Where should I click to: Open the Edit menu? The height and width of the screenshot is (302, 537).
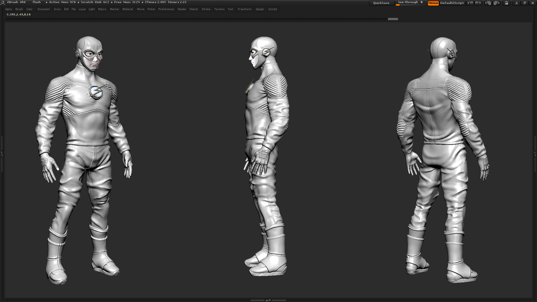(66, 9)
